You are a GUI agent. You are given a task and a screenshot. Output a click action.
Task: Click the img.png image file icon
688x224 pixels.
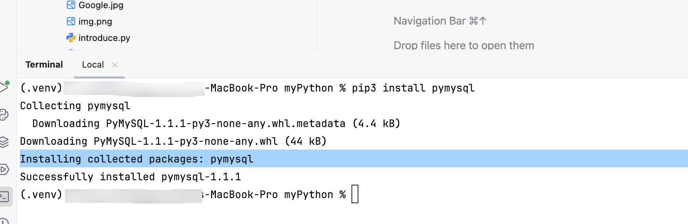[x=71, y=21]
